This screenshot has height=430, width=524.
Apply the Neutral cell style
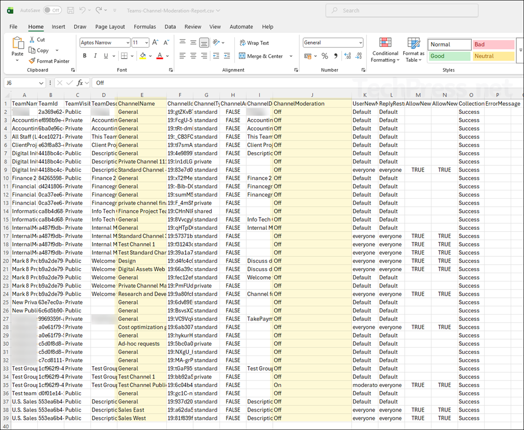pos(493,56)
